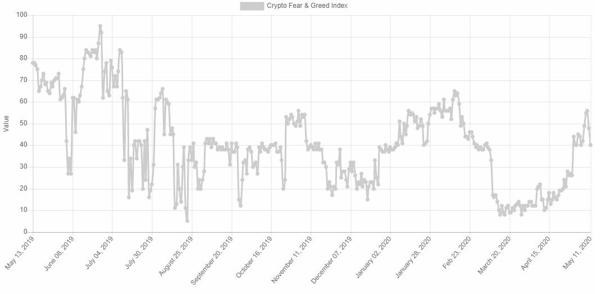The image size is (601, 294).
Task: Select the first data point on the line
Action: point(33,63)
